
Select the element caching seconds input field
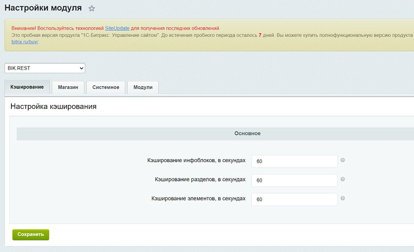(x=294, y=199)
